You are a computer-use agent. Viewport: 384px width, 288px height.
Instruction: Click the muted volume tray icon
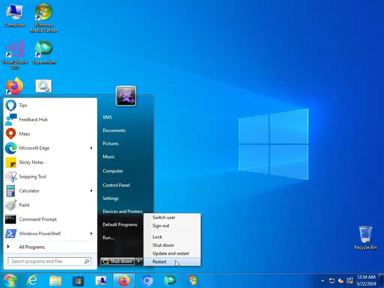[x=340, y=280]
